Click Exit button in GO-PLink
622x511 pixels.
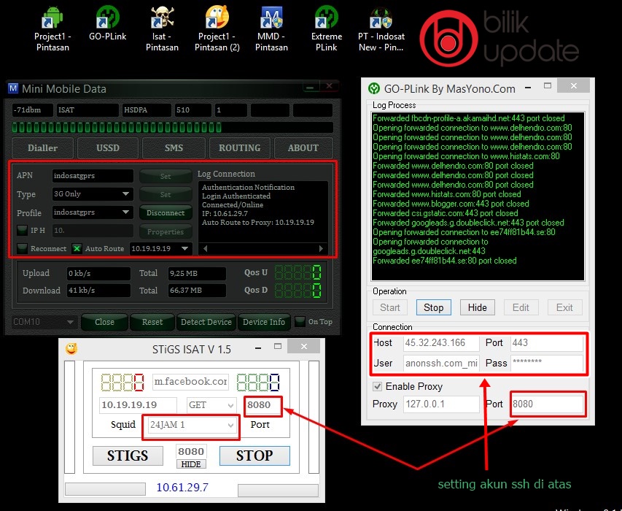[x=564, y=307]
